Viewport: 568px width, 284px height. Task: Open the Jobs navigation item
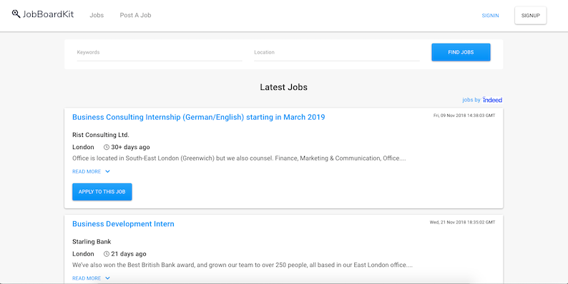point(97,15)
